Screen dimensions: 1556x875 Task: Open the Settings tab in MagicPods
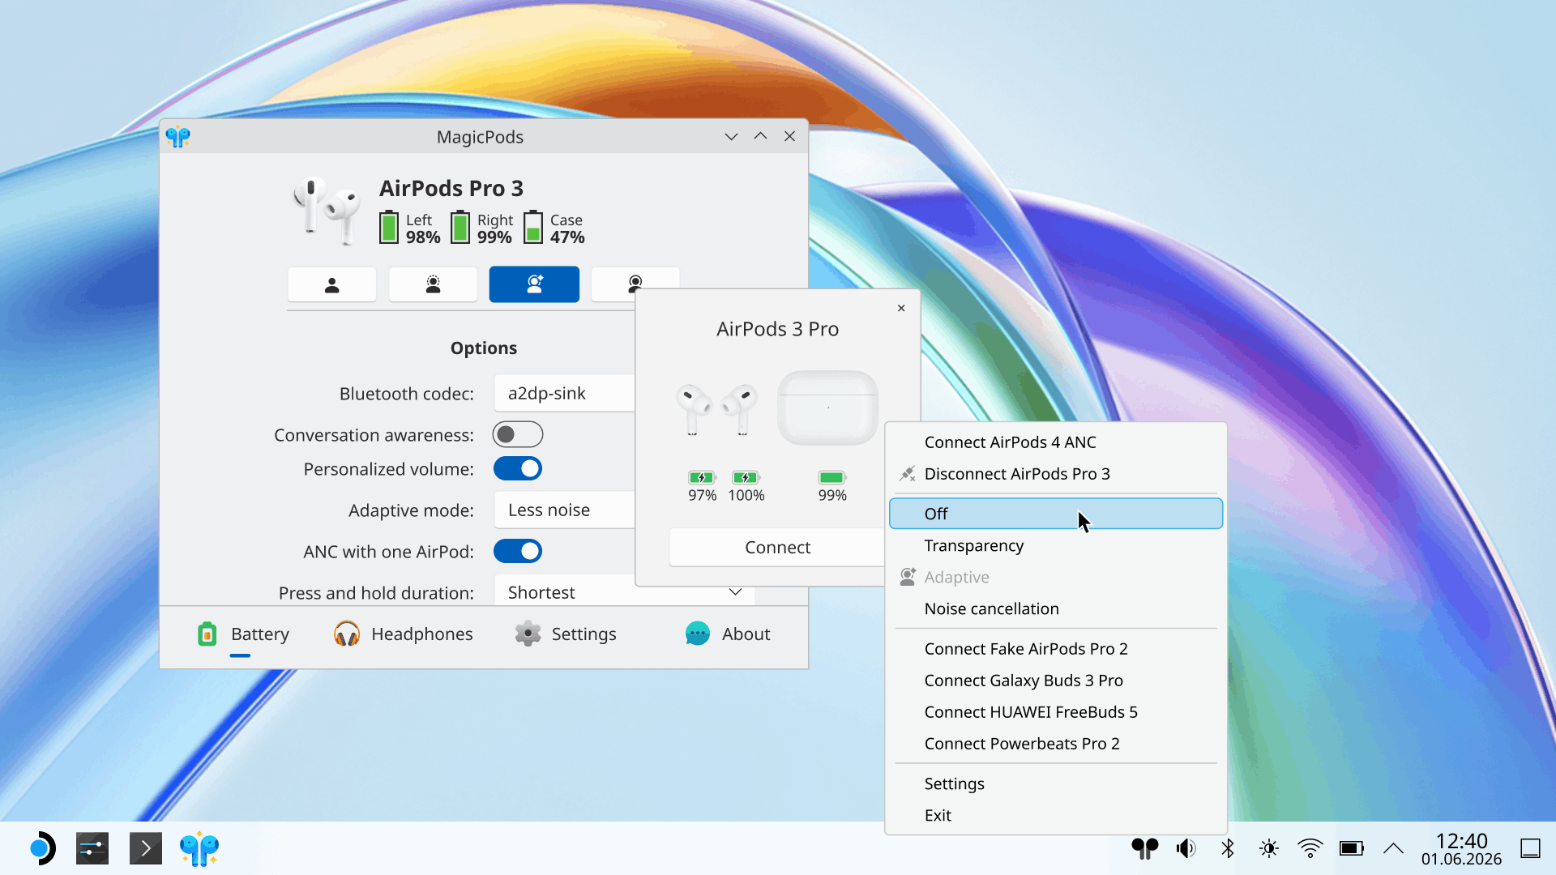click(566, 634)
